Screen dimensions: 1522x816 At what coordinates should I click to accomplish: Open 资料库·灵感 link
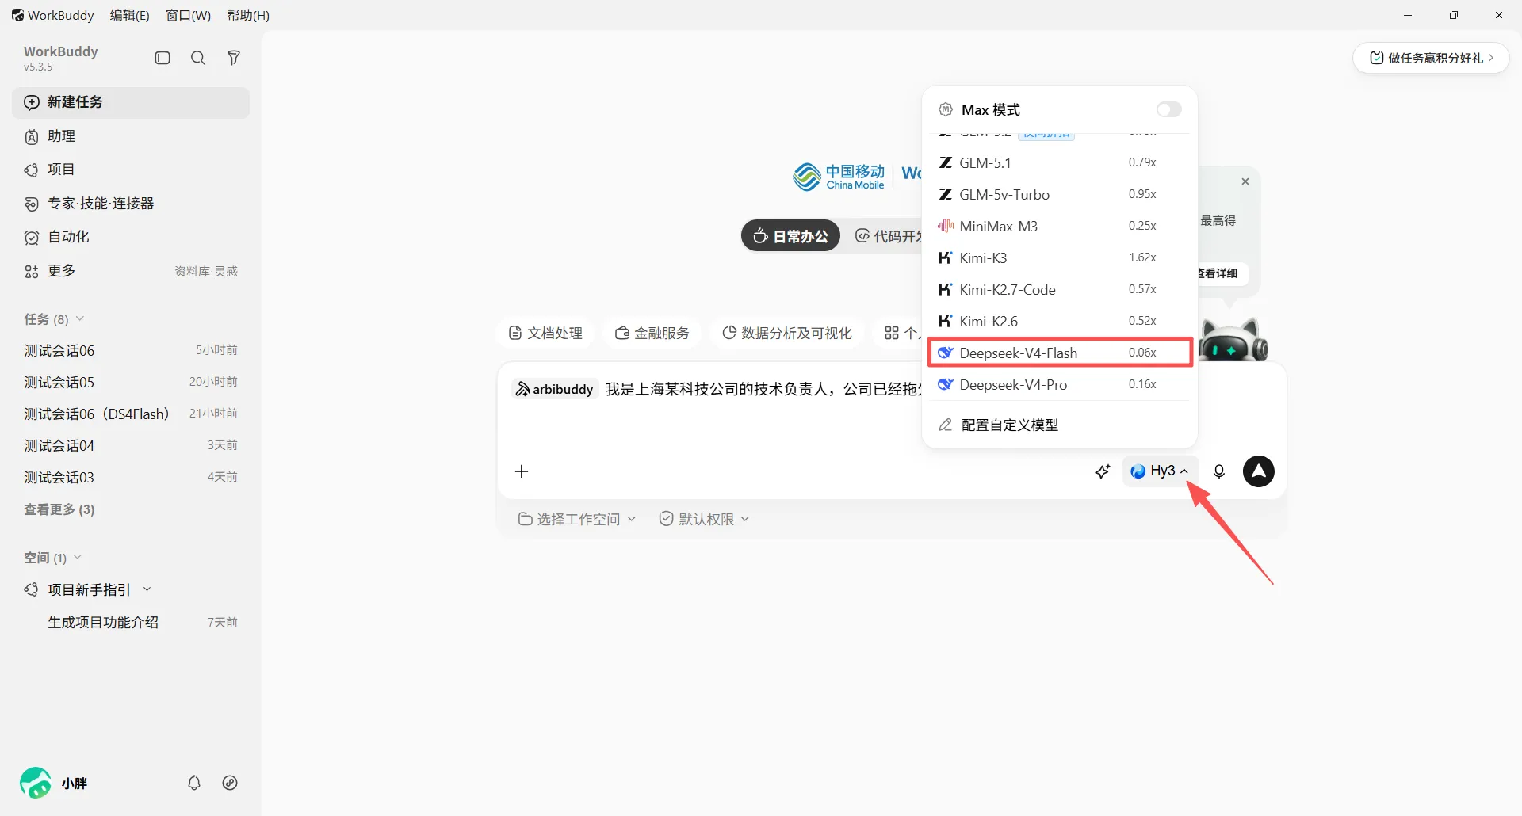[206, 271]
